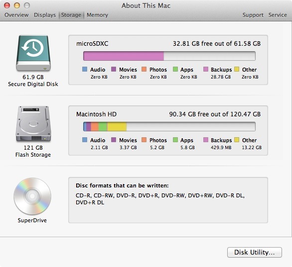Click the Macintosh HD storage usage bar

pos(169,126)
